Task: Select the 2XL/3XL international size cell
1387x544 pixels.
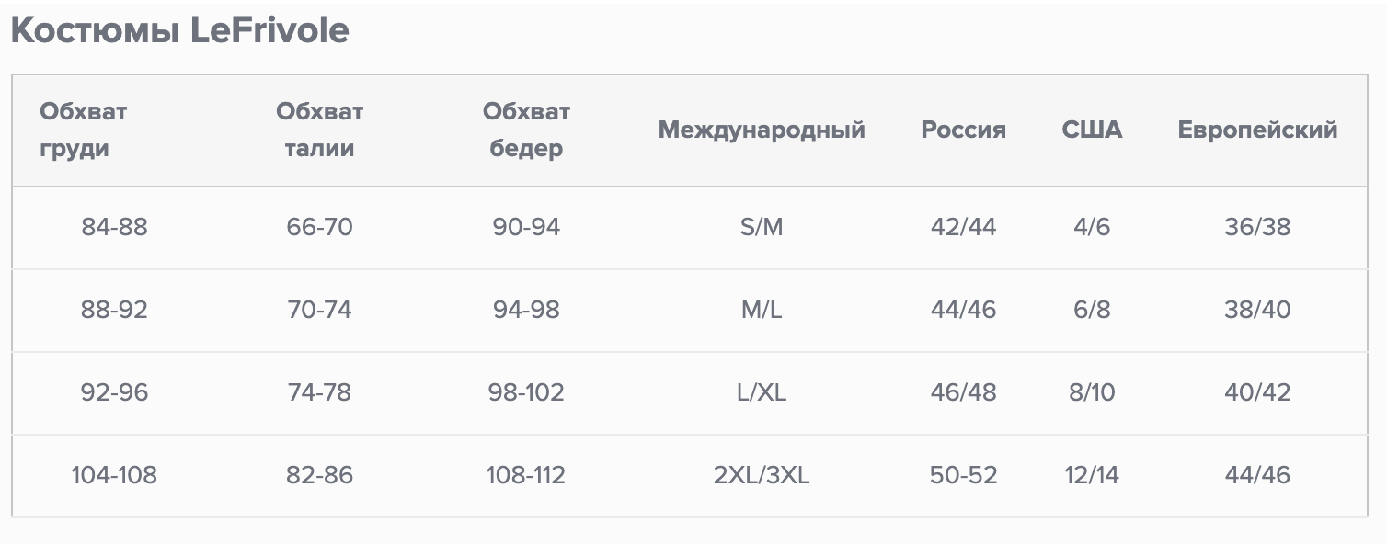Action: [762, 475]
